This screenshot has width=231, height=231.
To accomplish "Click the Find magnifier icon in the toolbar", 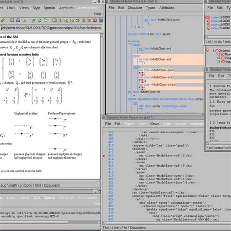I will click(24, 20).
